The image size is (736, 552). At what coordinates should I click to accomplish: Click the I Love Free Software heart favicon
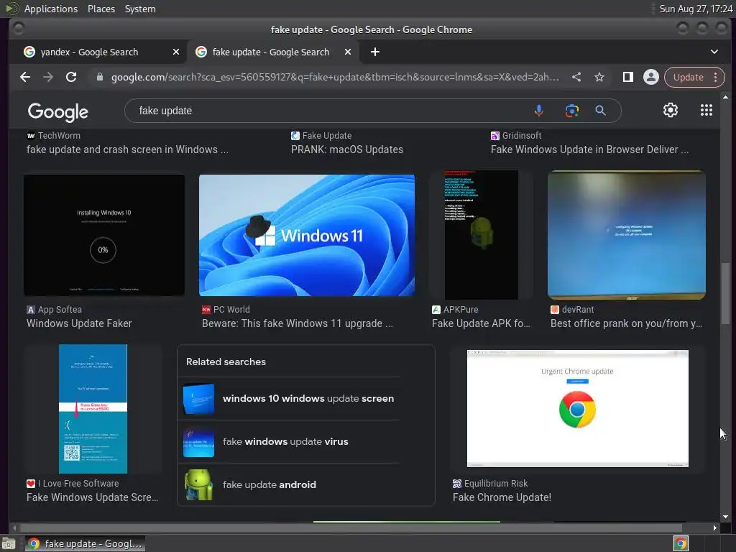point(31,484)
